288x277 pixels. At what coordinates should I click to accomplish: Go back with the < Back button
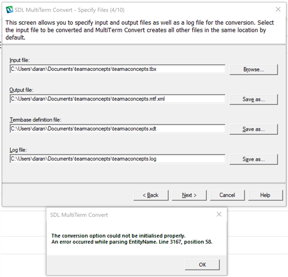point(151,195)
